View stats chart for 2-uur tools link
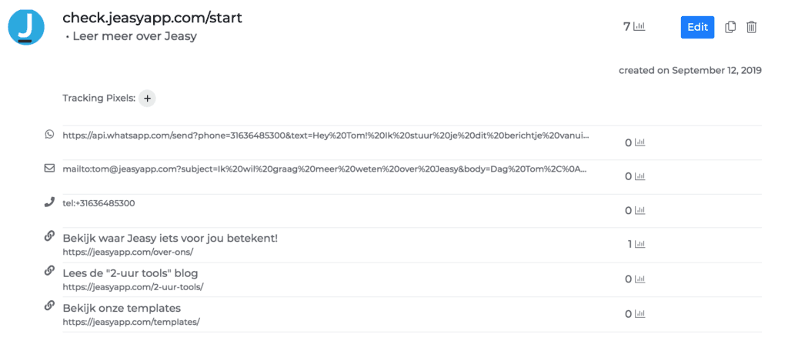Image resolution: width=788 pixels, height=341 pixels. click(639, 279)
